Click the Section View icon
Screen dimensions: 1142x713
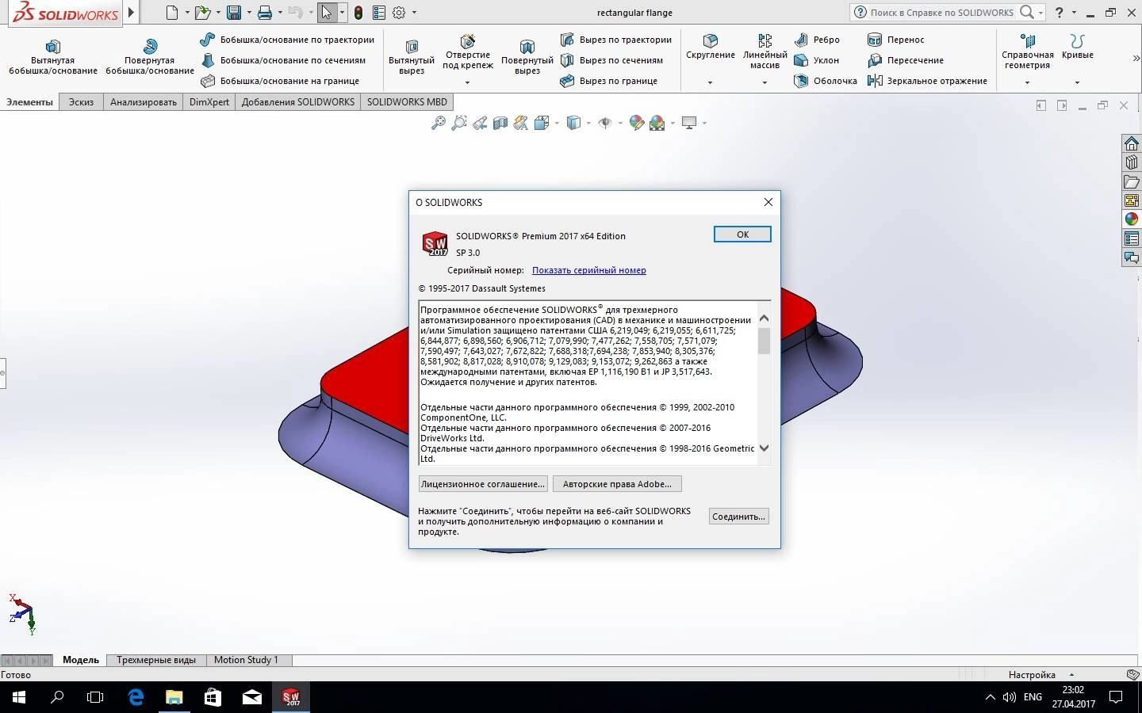[500, 123]
